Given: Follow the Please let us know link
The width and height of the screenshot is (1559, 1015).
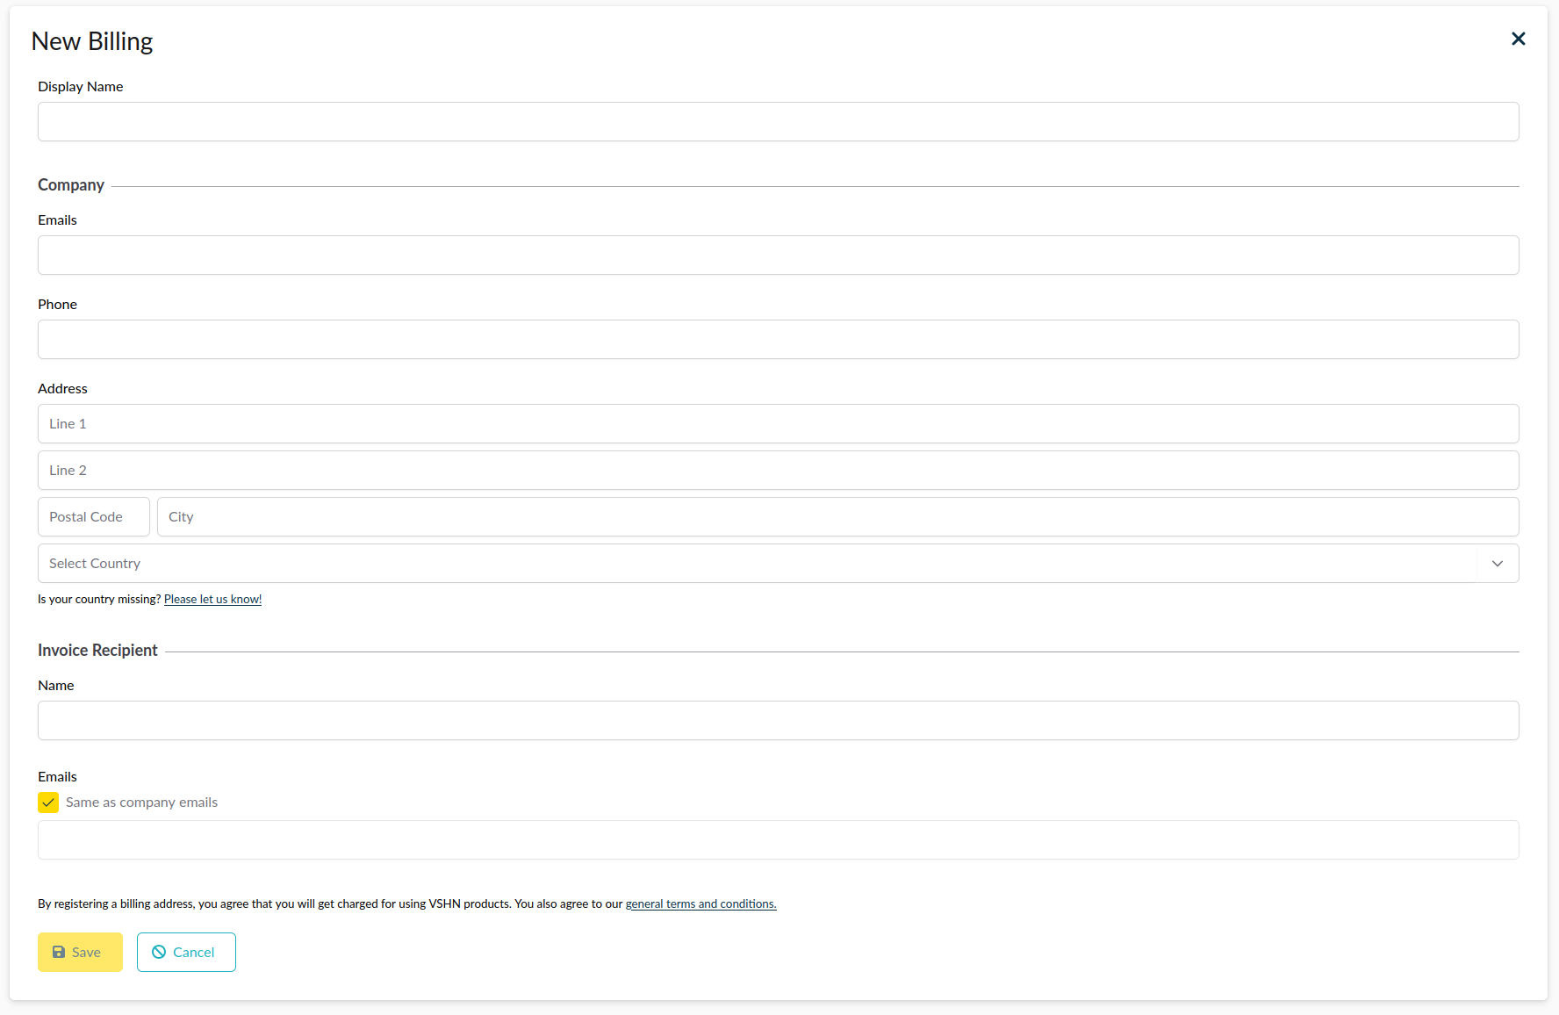Looking at the screenshot, I should tap(212, 600).
